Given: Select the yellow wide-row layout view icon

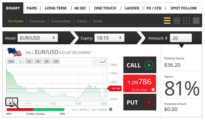Looking at the screenshot, I should click(x=167, y=20).
